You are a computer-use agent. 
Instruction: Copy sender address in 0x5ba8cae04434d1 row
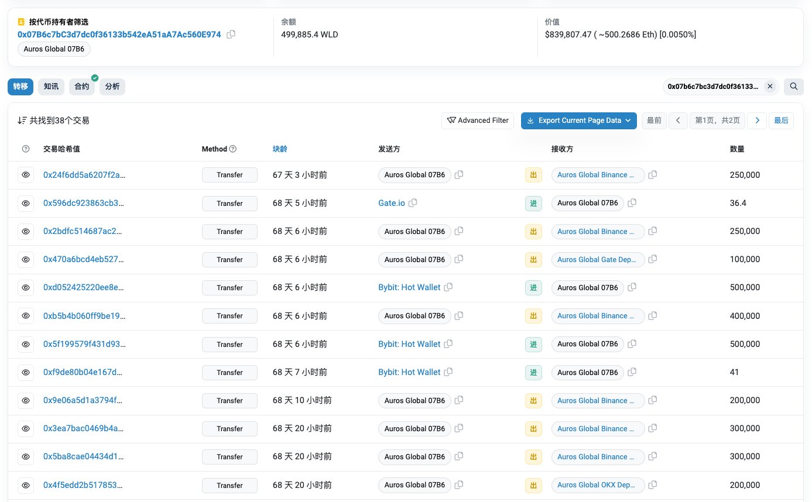pos(459,457)
